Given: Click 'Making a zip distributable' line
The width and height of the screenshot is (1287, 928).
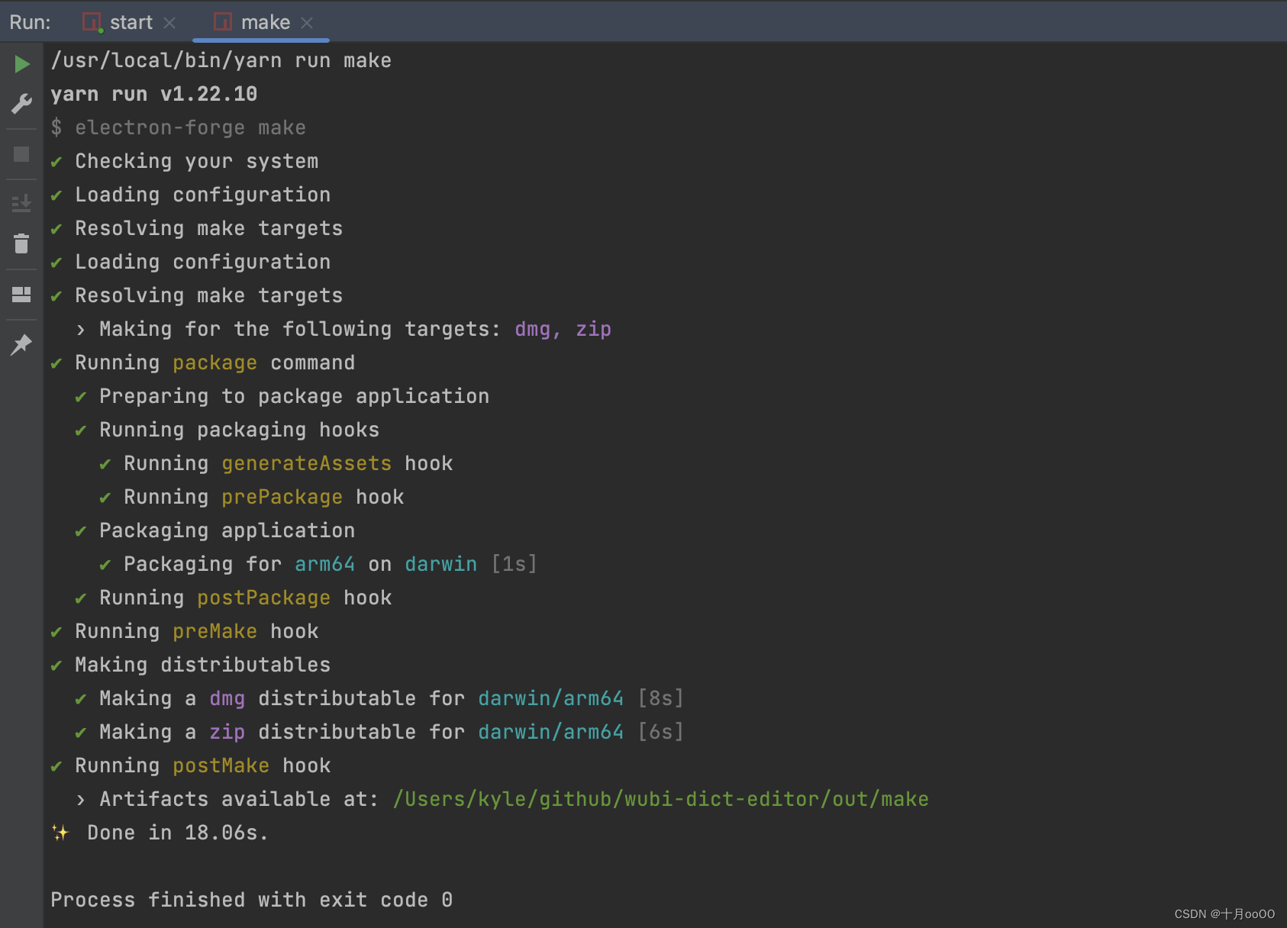Looking at the screenshot, I should point(379,732).
